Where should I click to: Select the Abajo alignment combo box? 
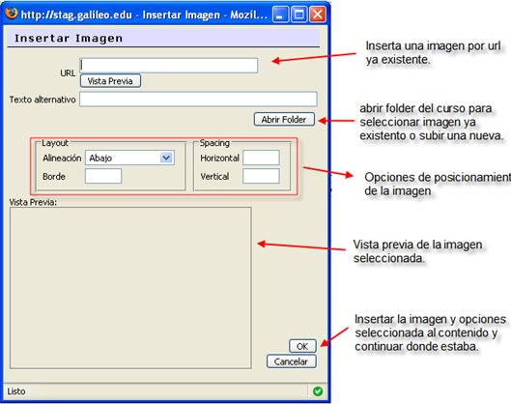[129, 158]
